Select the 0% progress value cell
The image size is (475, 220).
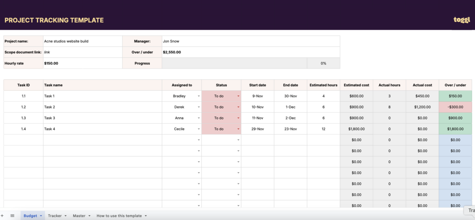pos(323,63)
